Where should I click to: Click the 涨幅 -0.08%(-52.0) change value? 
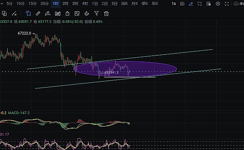68,22
